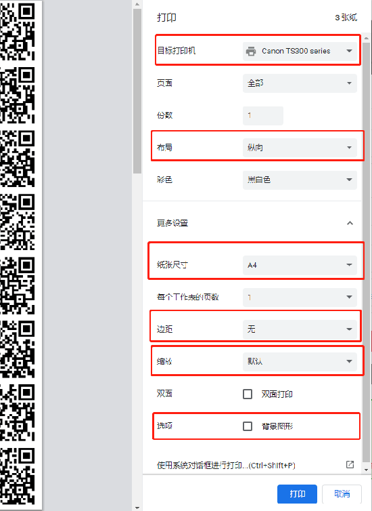Screen dimensions: 372x511
Task: Click the preview scrollbar up arrow
Action: click(x=137, y=4)
